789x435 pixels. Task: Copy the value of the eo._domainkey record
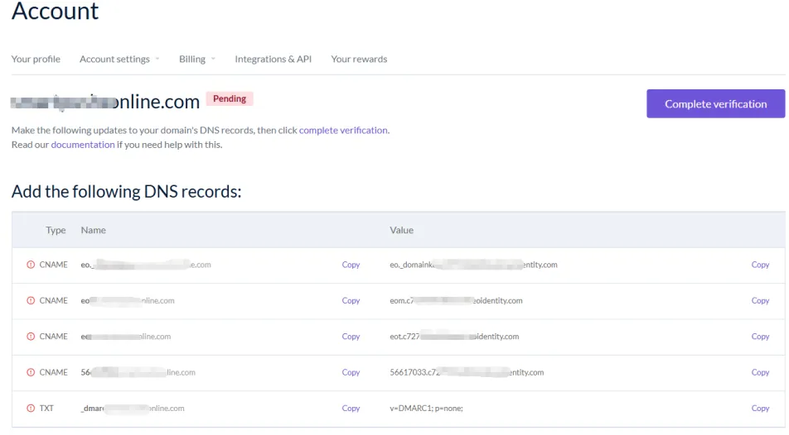pyautogui.click(x=760, y=265)
